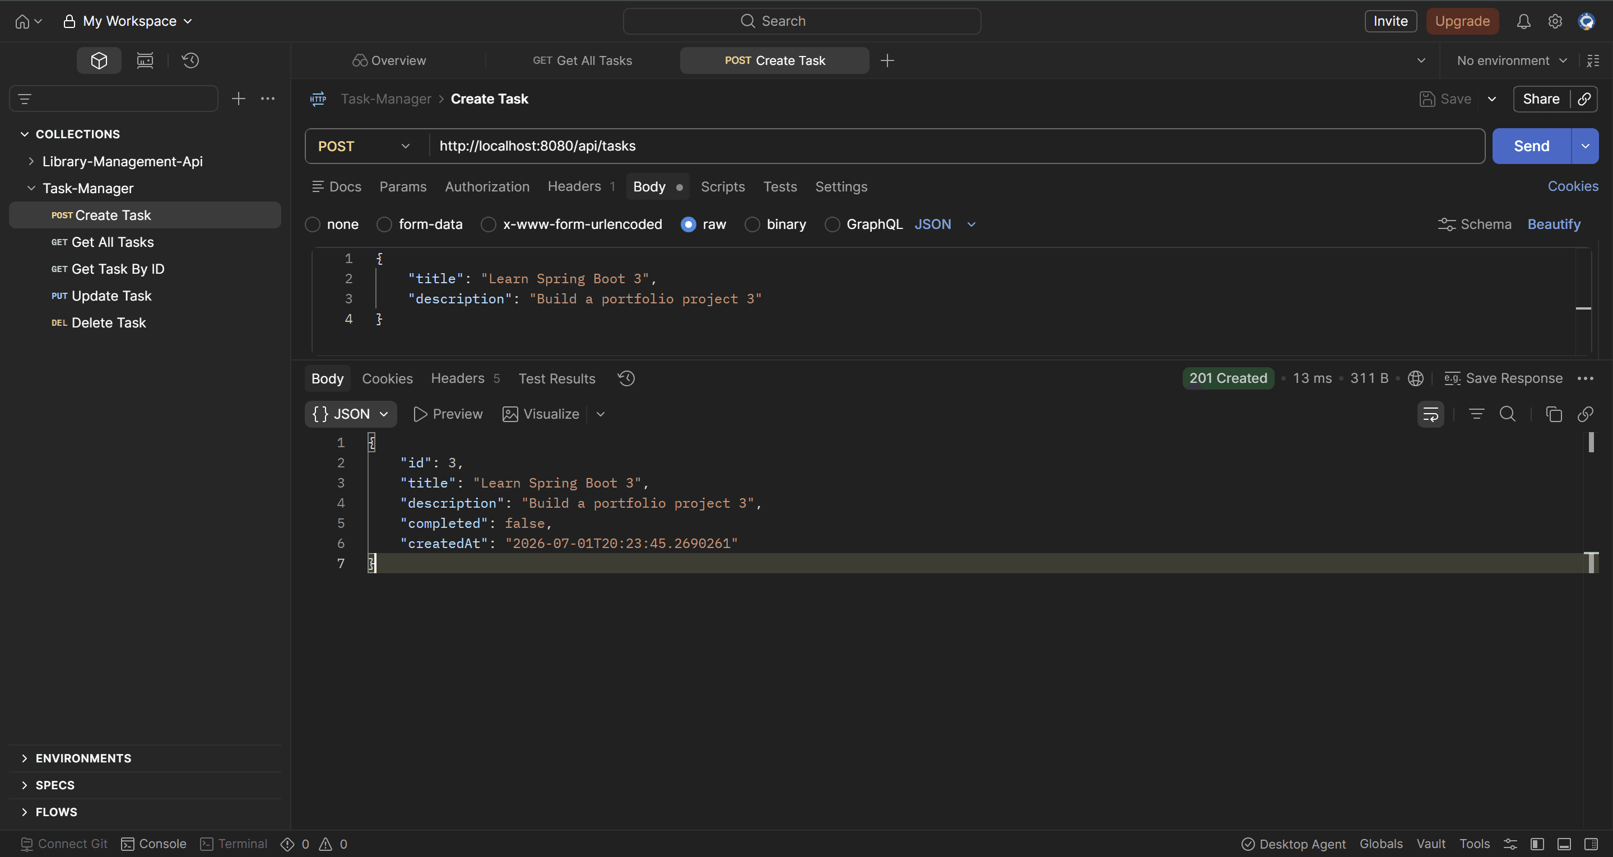Open a new request tab with plus
1613x857 pixels.
(x=887, y=60)
